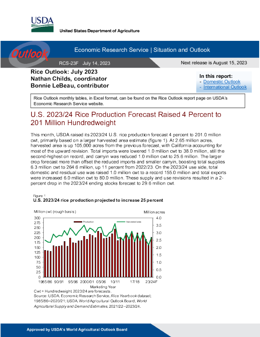Click the red Production legend swatch
The height and width of the screenshot is (337, 260).
point(78,222)
